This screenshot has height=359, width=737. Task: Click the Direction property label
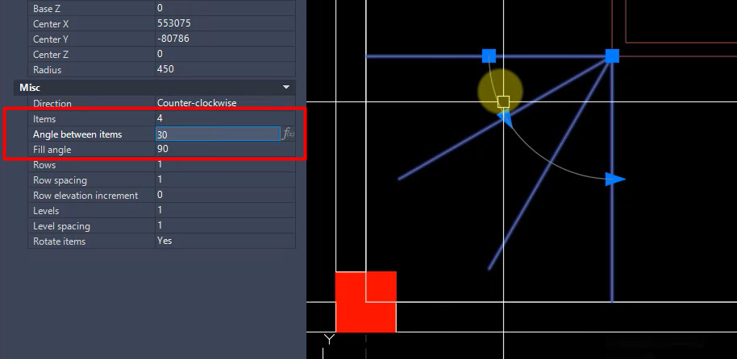point(52,104)
